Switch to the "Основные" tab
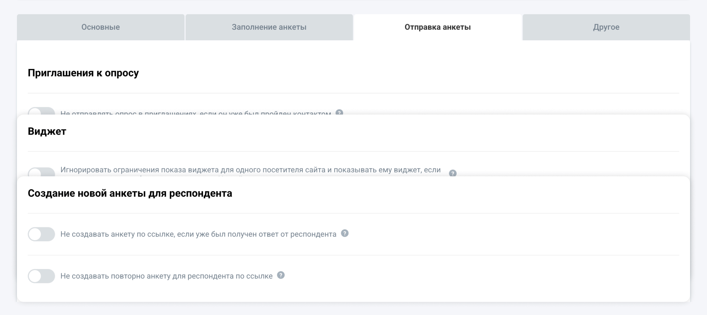Screen dimensions: 707x315 [100, 27]
